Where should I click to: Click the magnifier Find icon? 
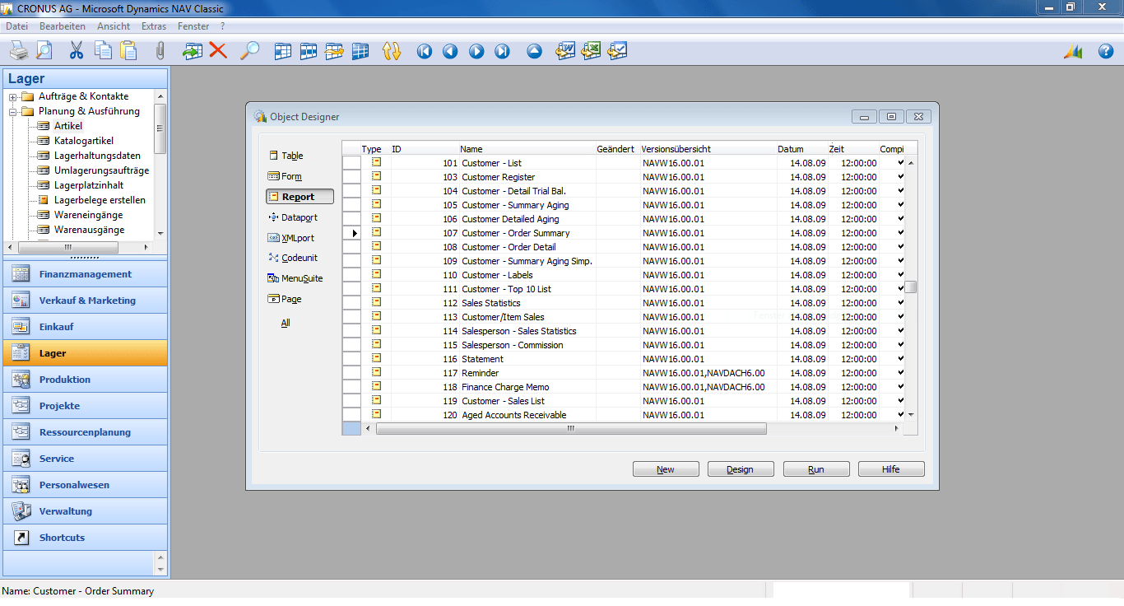coord(249,51)
